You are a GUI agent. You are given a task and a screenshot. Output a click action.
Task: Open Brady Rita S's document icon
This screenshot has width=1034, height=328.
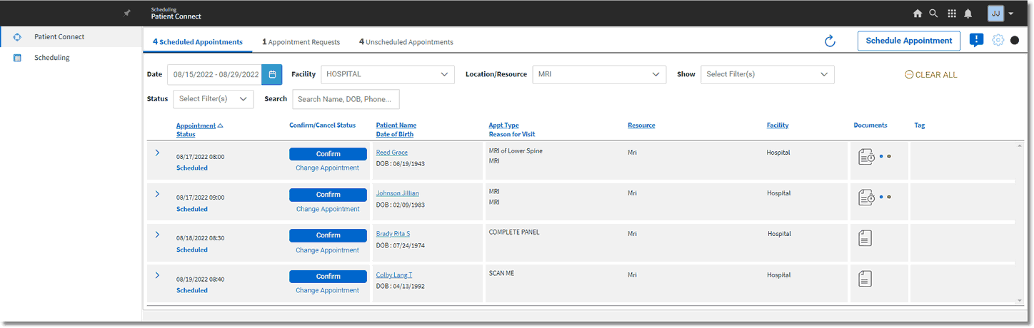point(865,238)
